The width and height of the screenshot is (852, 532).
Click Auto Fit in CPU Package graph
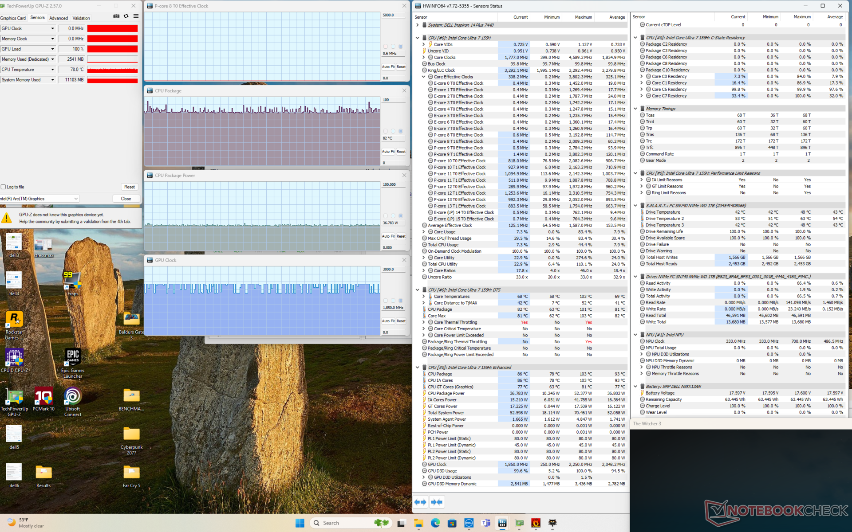click(388, 152)
